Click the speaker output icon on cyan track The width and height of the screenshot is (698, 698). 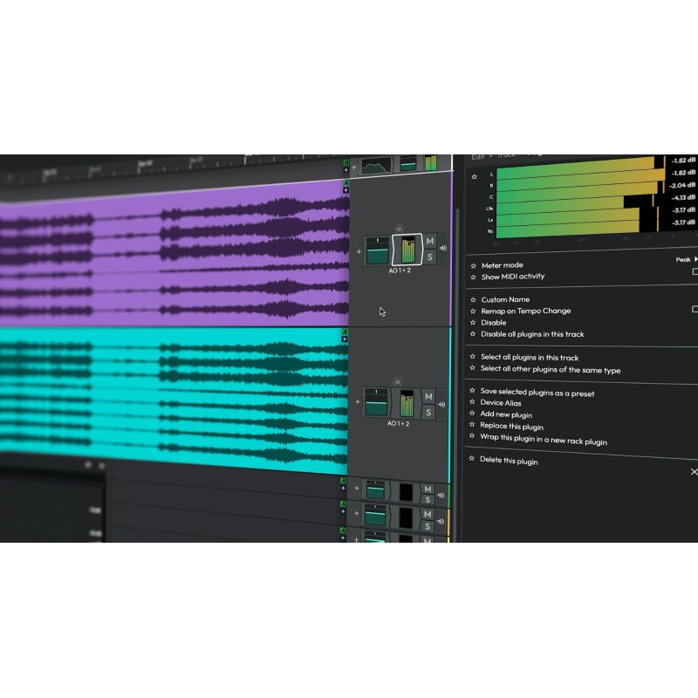441,404
